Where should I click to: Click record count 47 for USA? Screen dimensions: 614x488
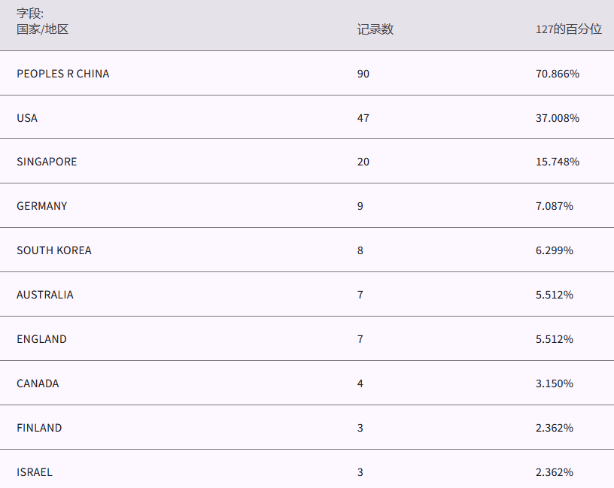click(x=363, y=118)
